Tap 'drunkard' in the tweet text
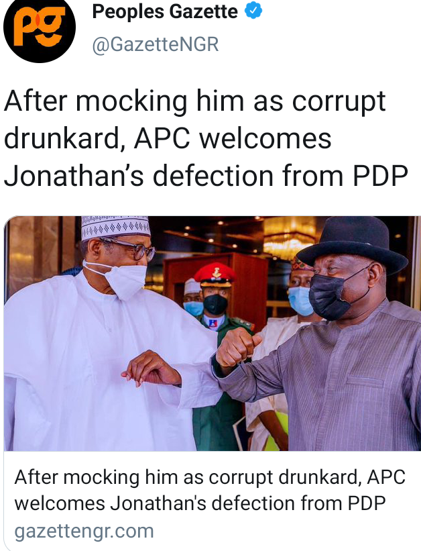The image size is (421, 551). 62,138
